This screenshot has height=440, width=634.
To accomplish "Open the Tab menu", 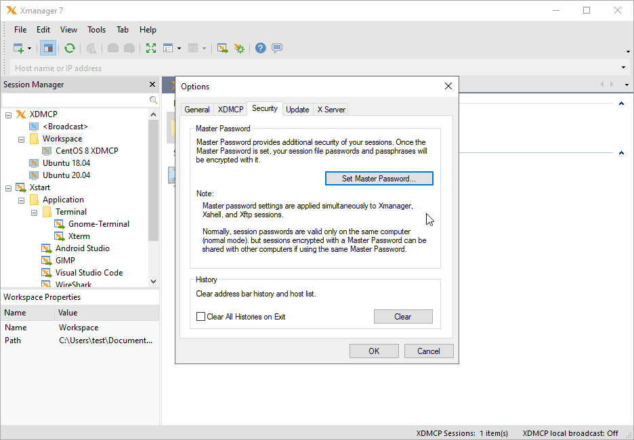I will [x=123, y=30].
